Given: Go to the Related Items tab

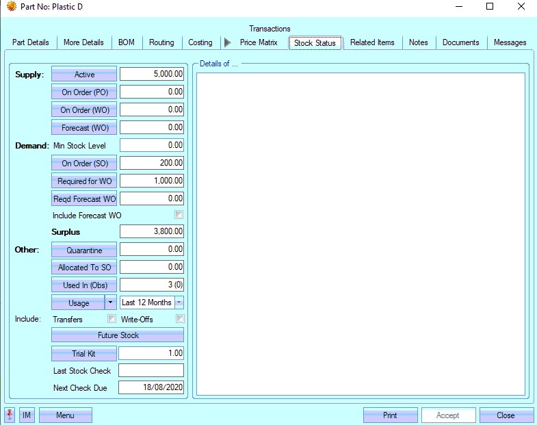Looking at the screenshot, I should (x=372, y=42).
